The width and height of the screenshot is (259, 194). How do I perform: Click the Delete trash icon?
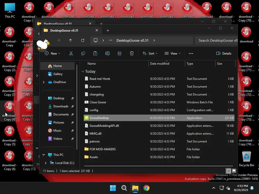(132, 54)
